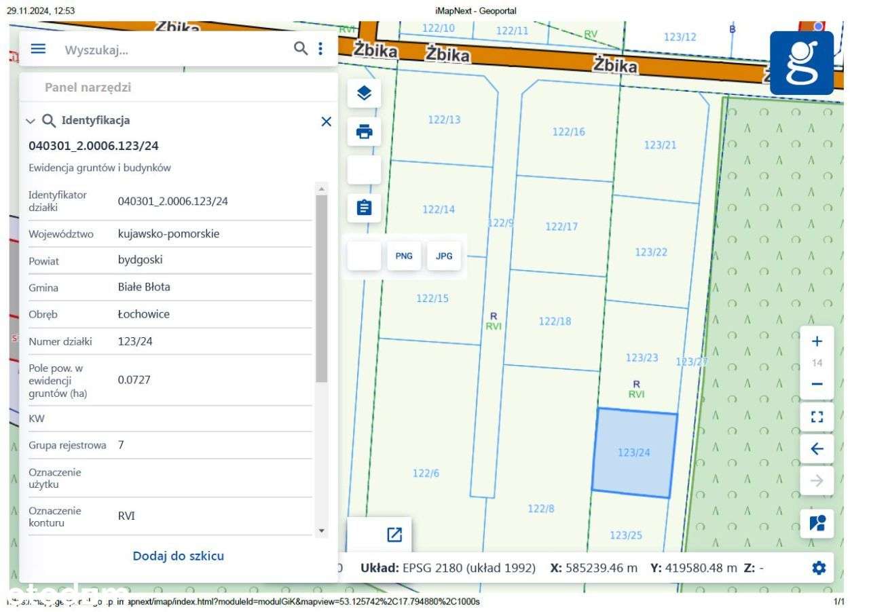Close the Identyfikacja panel
The width and height of the screenshot is (869, 612).
pos(326,121)
